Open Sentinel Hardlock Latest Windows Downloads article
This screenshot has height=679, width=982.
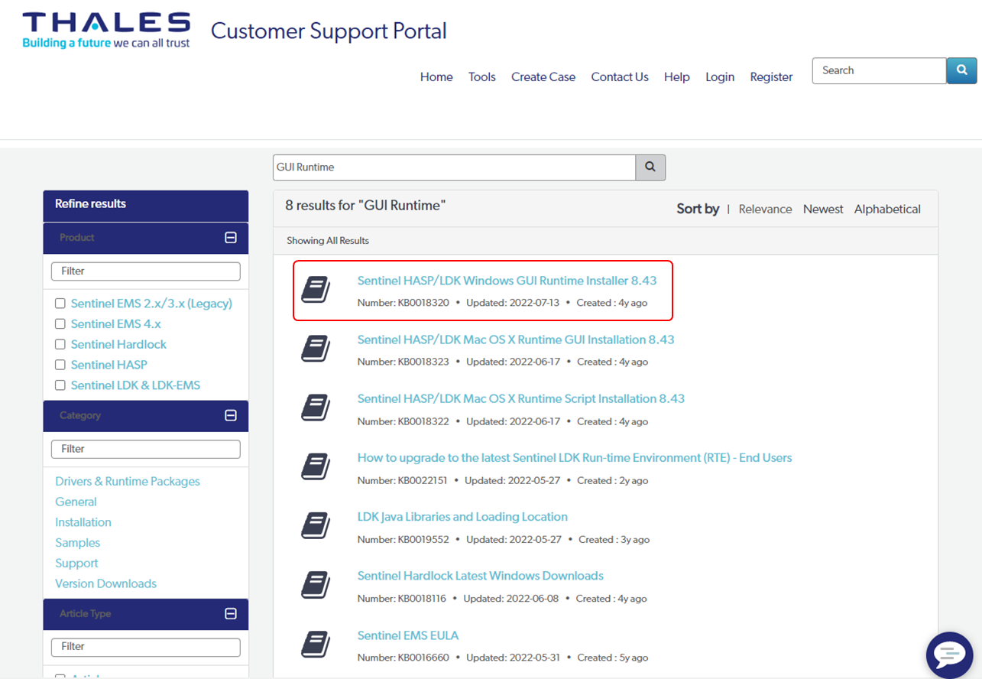[480, 576]
